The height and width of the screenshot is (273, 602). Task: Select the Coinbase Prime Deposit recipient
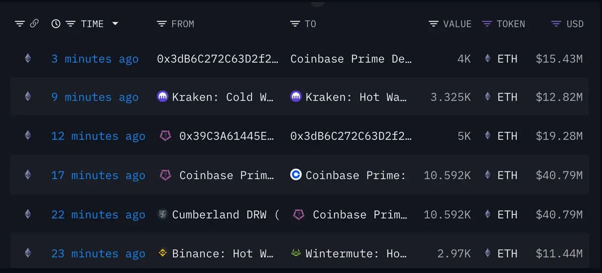[x=351, y=59]
